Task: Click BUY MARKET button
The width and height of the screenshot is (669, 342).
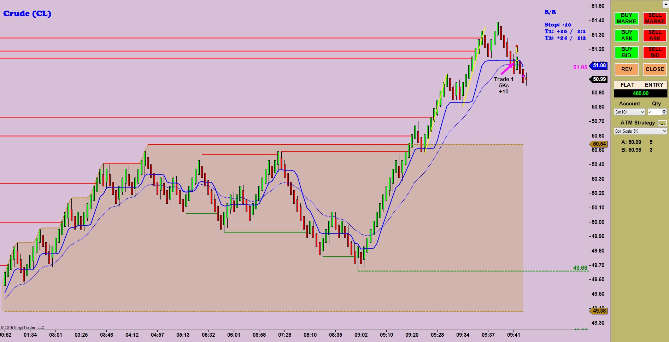Action: pyautogui.click(x=626, y=18)
